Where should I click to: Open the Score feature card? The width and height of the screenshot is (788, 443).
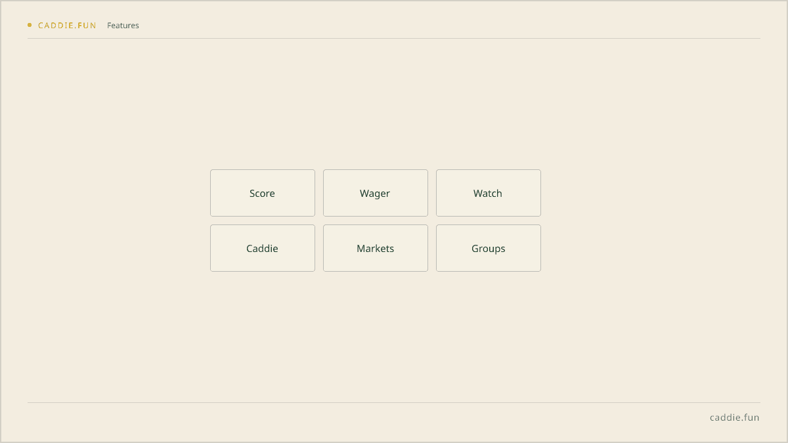pos(263,193)
